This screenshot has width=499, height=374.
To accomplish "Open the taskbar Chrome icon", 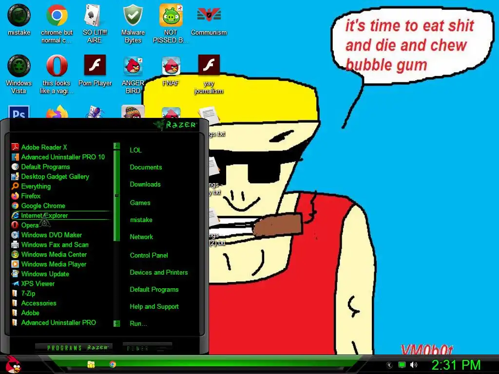I will (113, 364).
